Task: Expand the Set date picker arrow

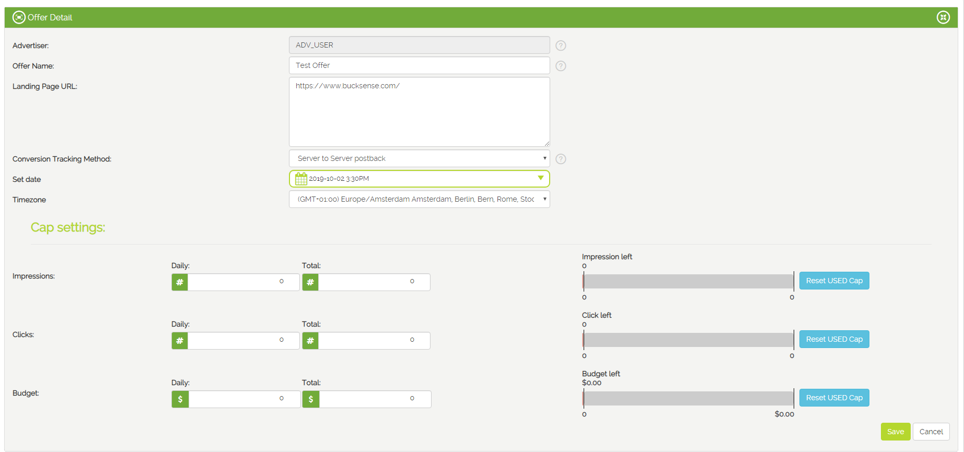Action: click(x=541, y=178)
